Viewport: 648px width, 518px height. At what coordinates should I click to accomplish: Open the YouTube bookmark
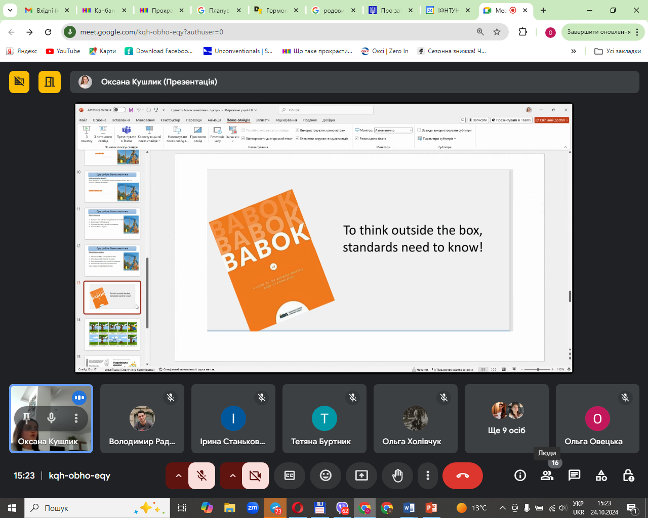(63, 51)
